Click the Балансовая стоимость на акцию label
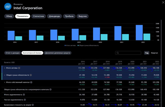The width and height of the screenshot is (165, 107). click(18, 105)
